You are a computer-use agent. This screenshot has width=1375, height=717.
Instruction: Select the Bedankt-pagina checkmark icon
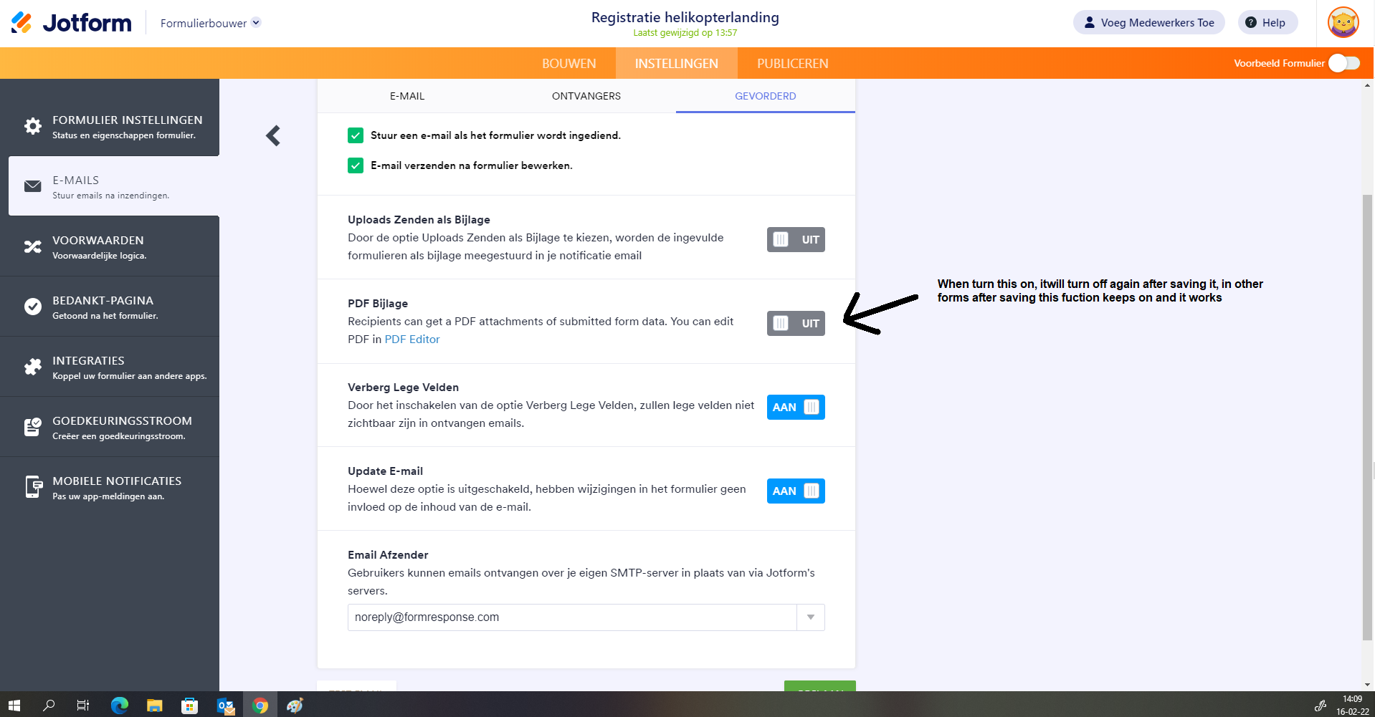pos(32,307)
